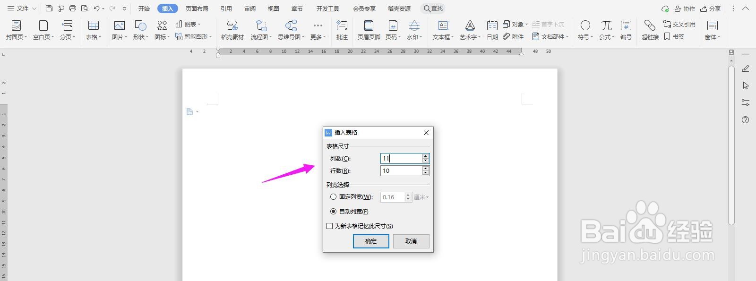Open 交叉引用 cross reference
The width and height of the screenshot is (756, 281).
pos(679,24)
